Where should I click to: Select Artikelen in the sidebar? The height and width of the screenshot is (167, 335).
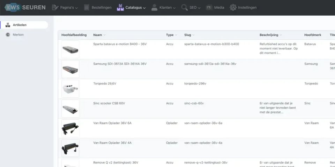pos(24,25)
